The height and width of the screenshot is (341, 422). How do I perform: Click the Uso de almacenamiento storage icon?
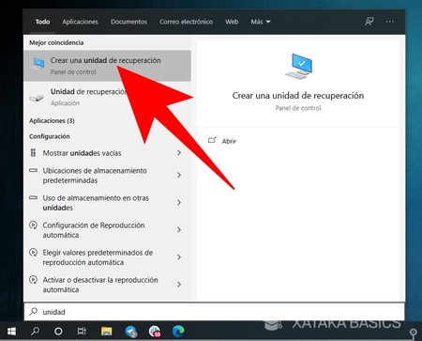33,198
